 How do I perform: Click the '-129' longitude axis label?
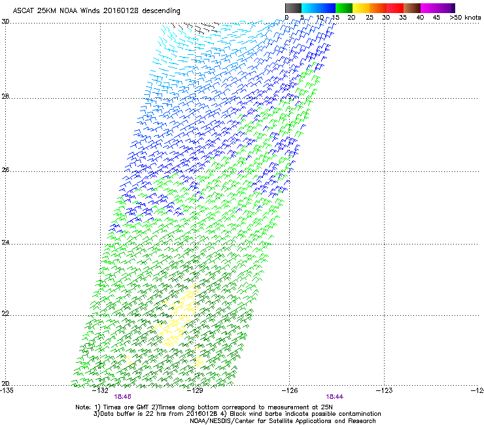[196, 390]
